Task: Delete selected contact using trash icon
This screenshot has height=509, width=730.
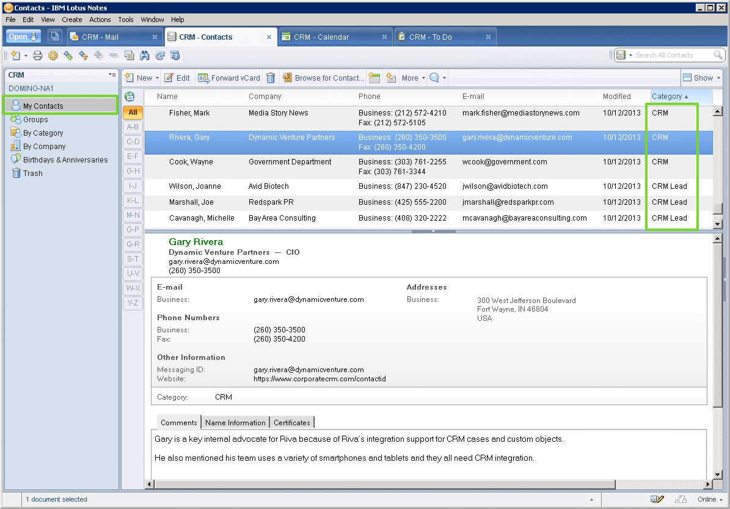Action: point(271,78)
